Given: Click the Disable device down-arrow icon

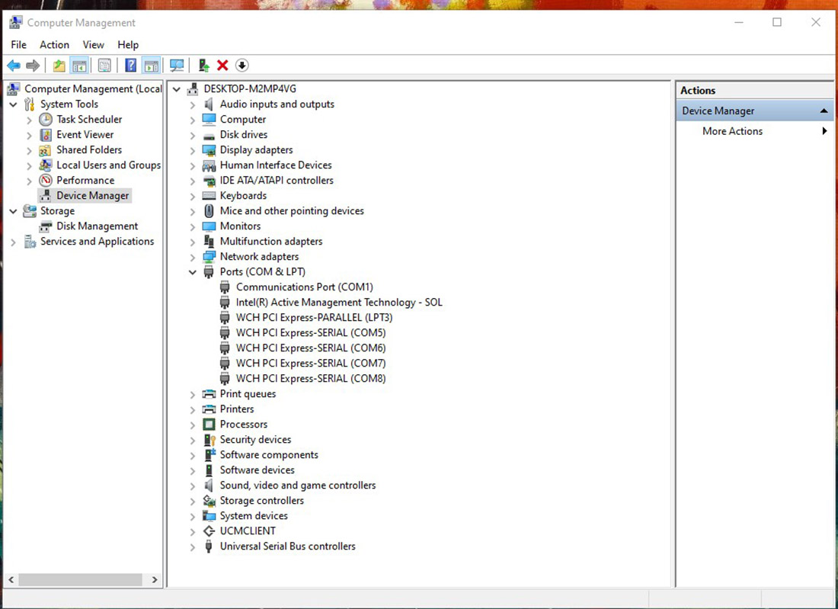Looking at the screenshot, I should (x=242, y=66).
